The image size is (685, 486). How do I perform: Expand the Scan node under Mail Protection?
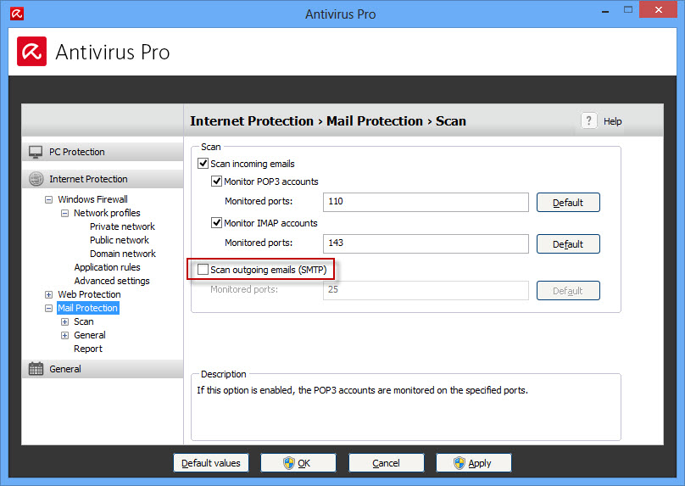(64, 321)
